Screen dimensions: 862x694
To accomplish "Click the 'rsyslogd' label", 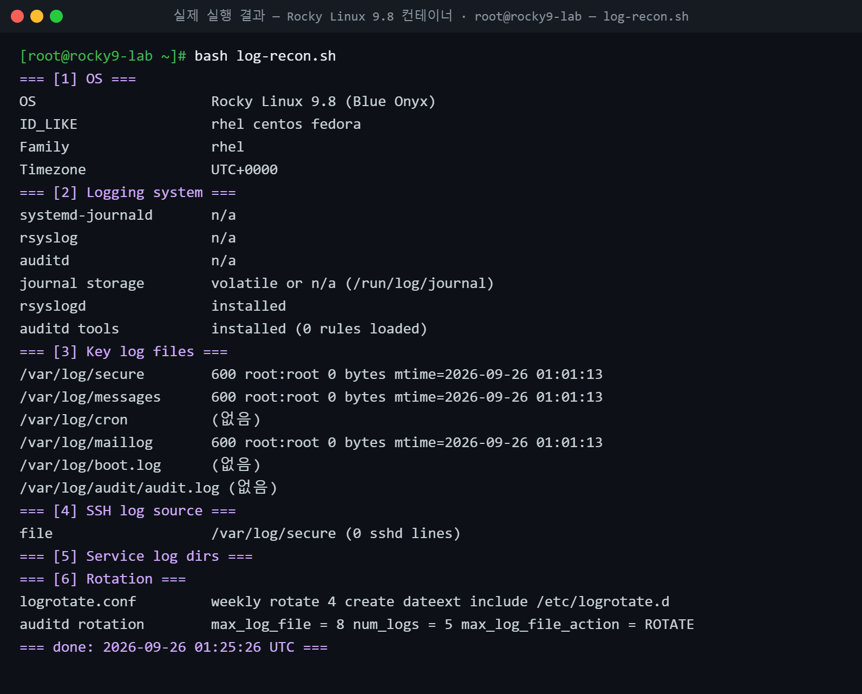I will tap(53, 306).
